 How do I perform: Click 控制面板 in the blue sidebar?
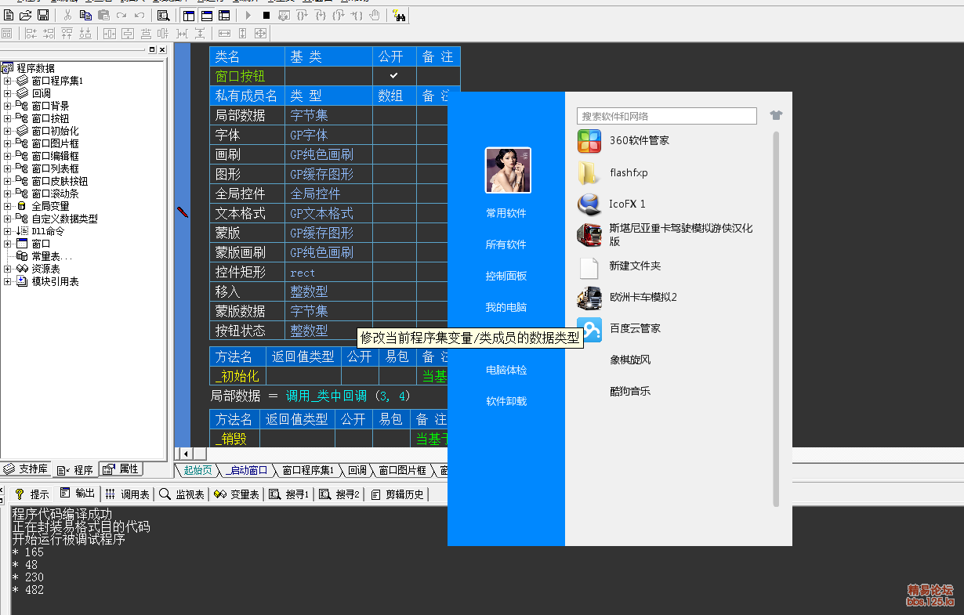tap(506, 276)
